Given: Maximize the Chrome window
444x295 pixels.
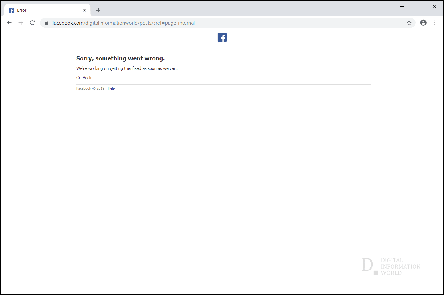Looking at the screenshot, I should coord(418,7).
